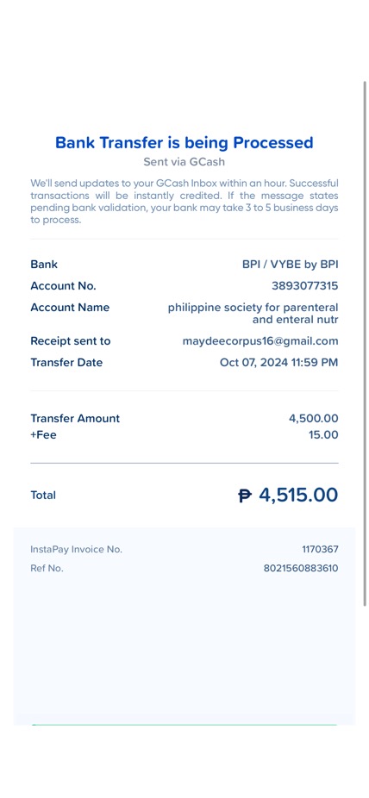
Task: Select the InstaPay Invoice No. 1170367
Action: (x=320, y=550)
